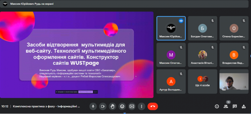
Task: Click the purple button in sharing notice
Action: coord(85,92)
